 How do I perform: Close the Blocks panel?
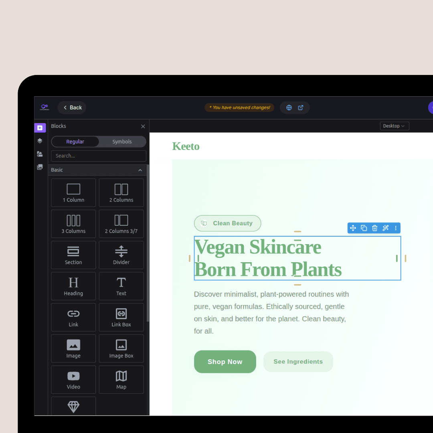[x=143, y=126]
